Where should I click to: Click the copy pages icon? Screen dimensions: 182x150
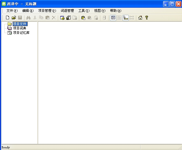[41, 18]
